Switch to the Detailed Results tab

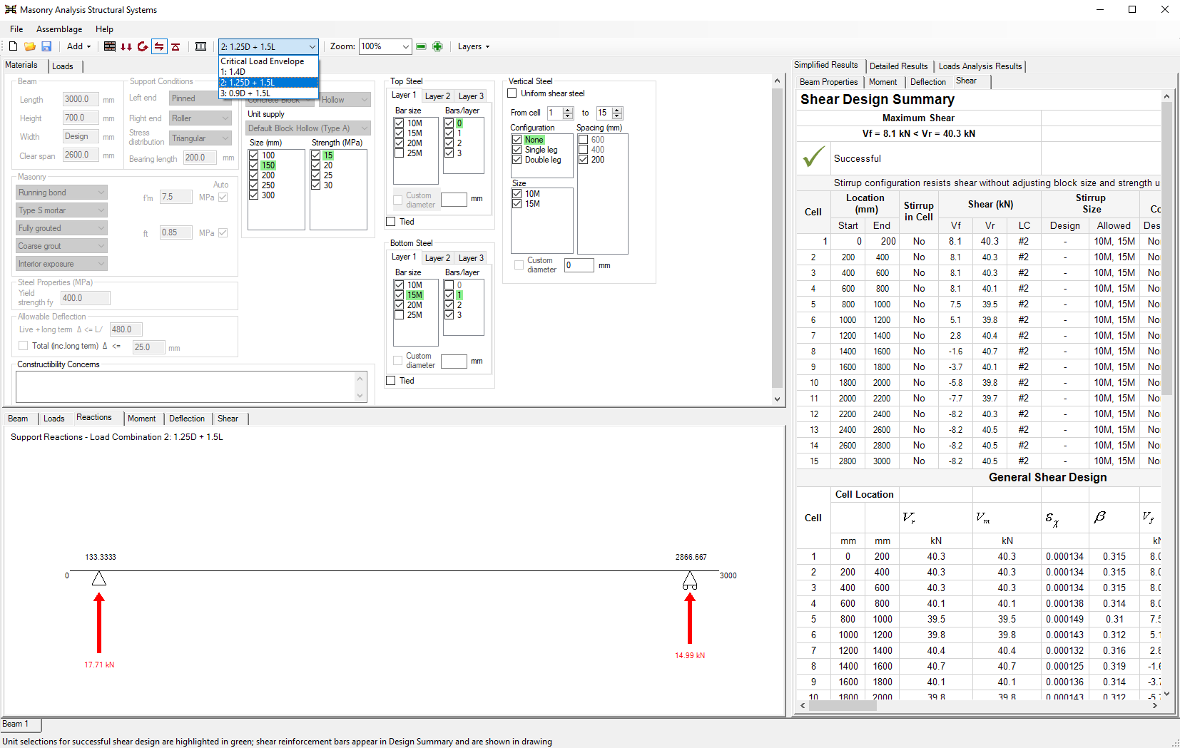tap(898, 66)
